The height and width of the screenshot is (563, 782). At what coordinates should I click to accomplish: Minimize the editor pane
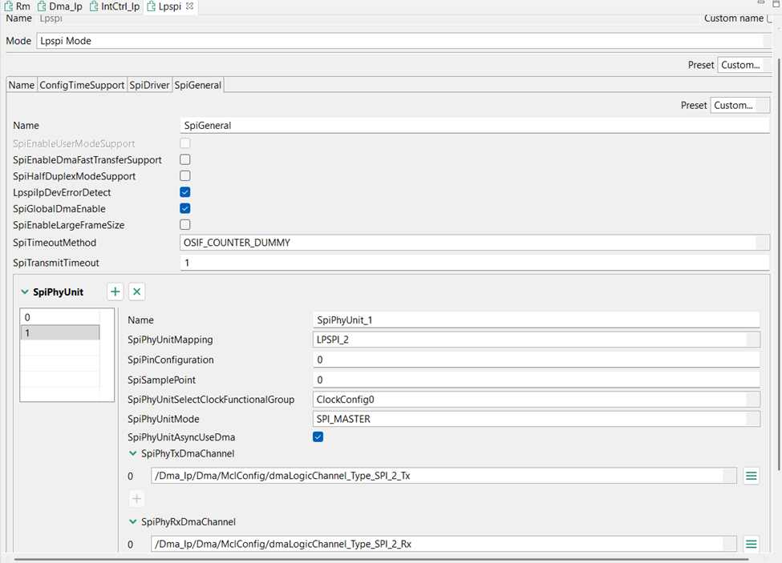(x=760, y=2)
